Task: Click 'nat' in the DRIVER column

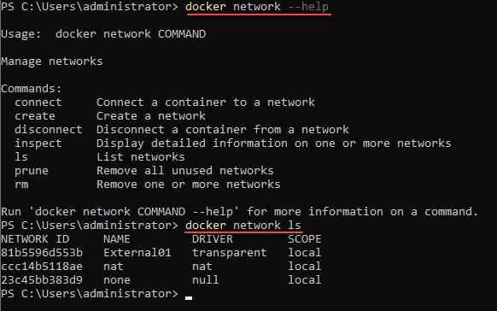Action: point(202,267)
